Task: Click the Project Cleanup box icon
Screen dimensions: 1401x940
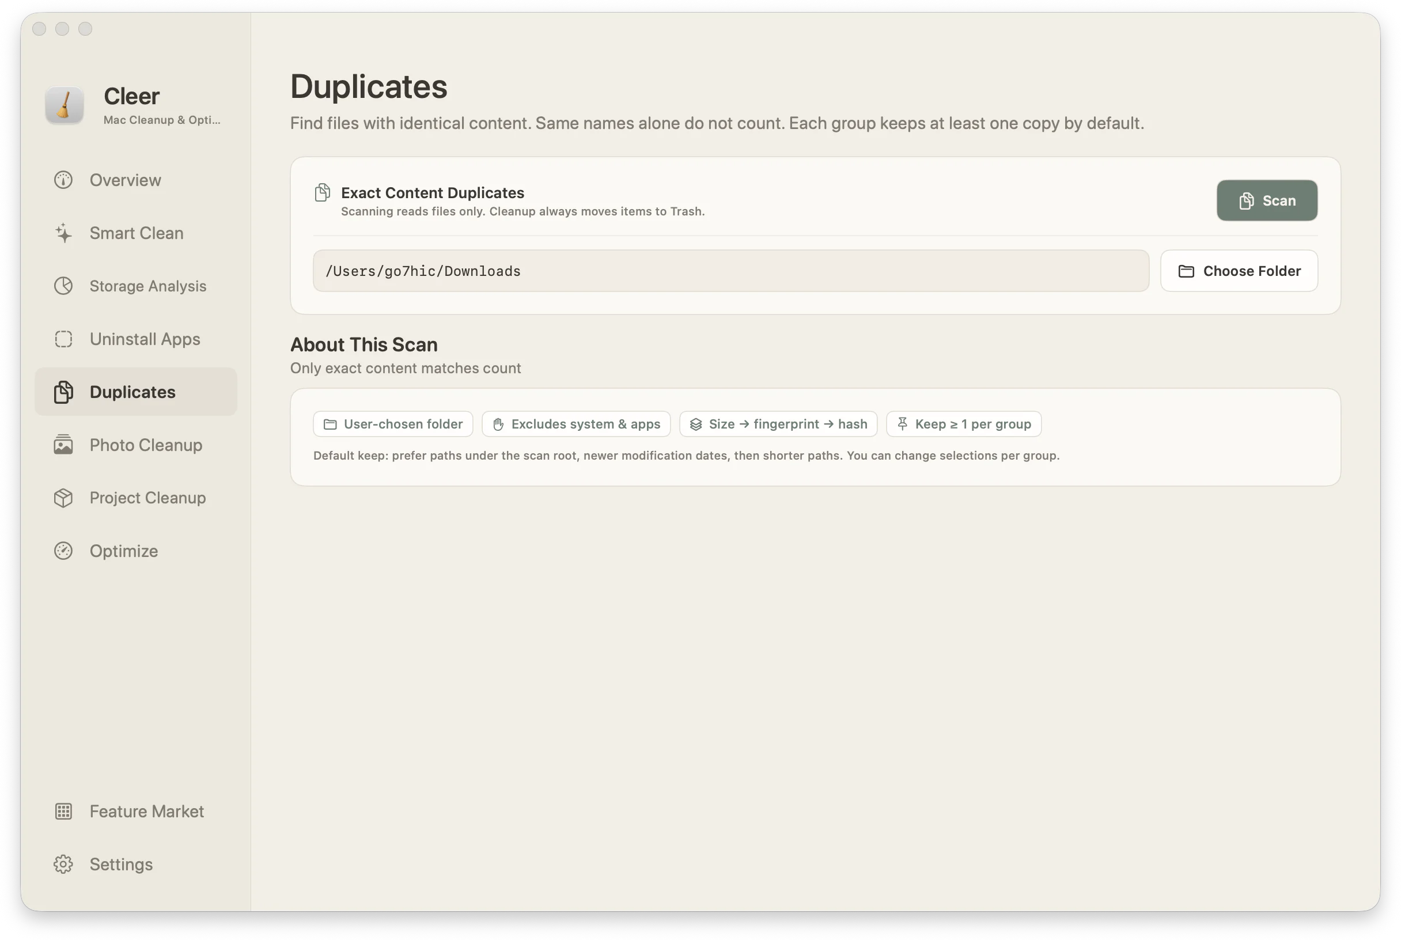Action: pos(63,498)
